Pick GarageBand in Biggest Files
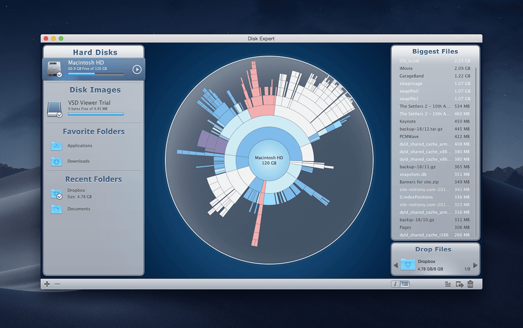 click(435, 76)
